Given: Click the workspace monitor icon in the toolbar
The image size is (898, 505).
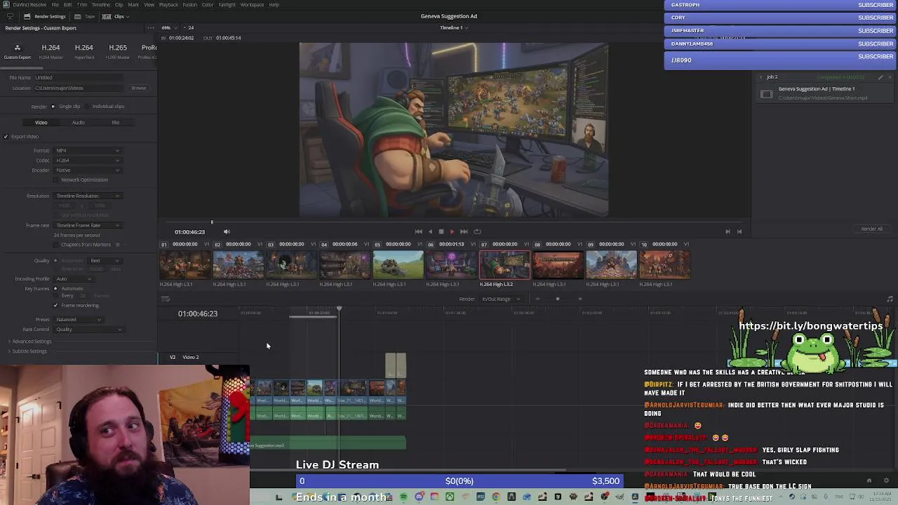Looking at the screenshot, I should pyautogui.click(x=9, y=16).
